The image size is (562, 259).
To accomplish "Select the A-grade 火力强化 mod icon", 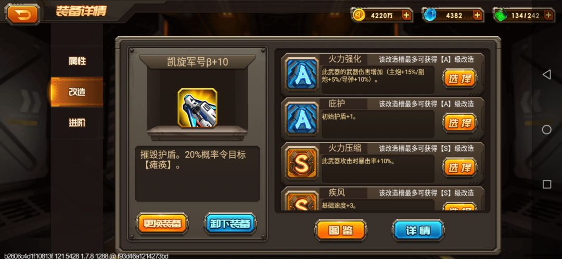I will pos(302,74).
